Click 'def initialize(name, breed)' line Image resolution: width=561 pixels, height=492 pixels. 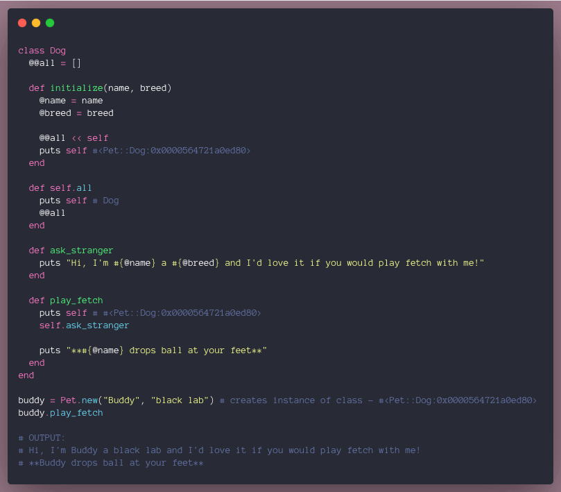[100, 88]
